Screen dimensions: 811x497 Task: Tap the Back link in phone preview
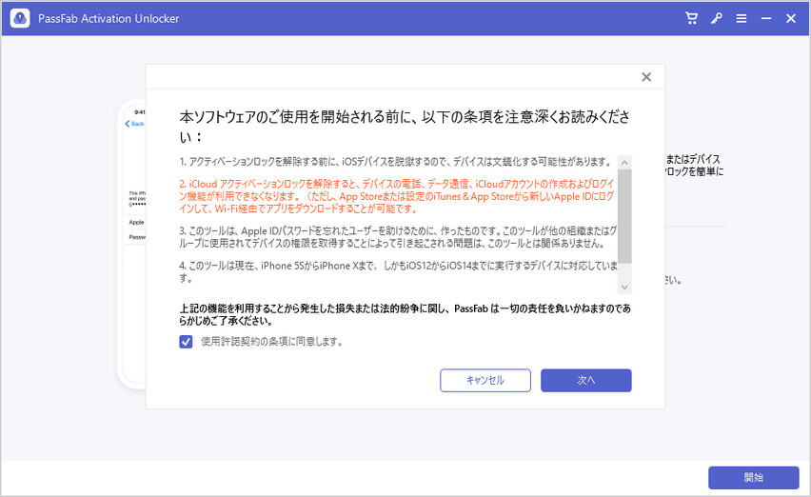point(135,124)
